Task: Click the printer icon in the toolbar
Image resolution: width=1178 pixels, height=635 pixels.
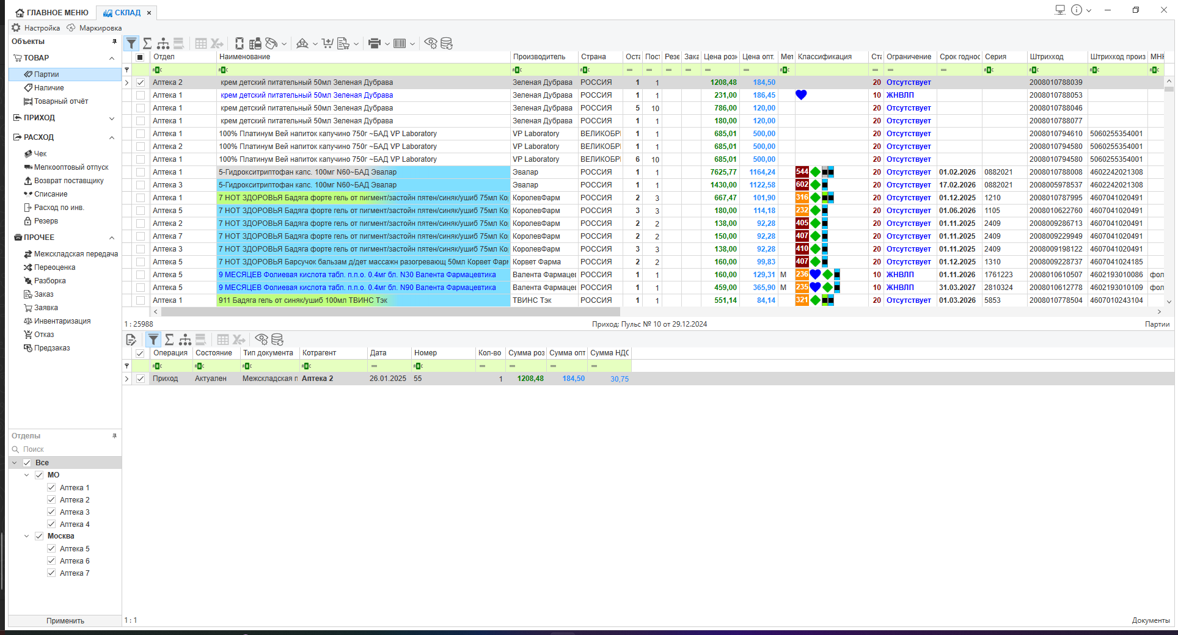Action: point(374,43)
